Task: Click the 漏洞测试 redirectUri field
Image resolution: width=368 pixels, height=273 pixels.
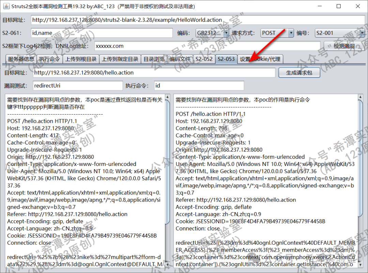Action: click(x=78, y=86)
